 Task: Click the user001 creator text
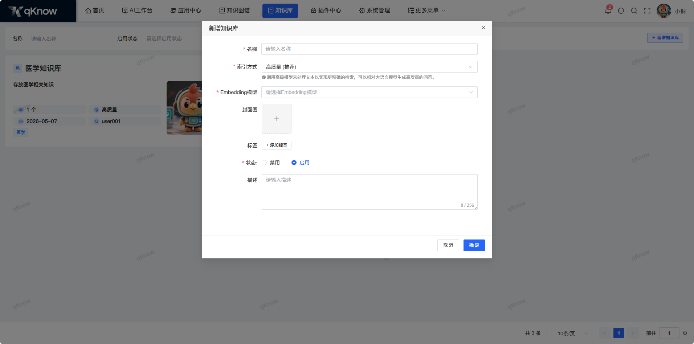tap(111, 121)
